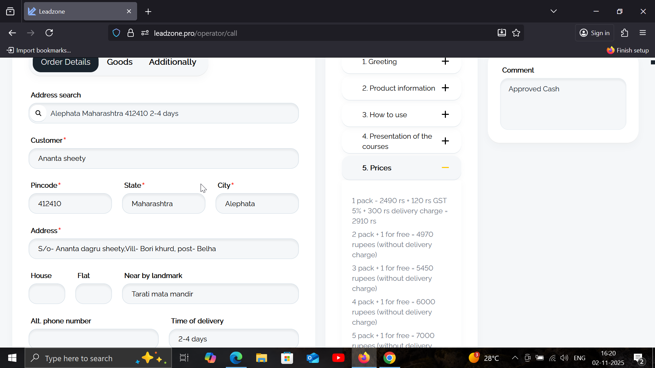This screenshot has height=368, width=655.
Task: Expand the Product information section
Action: 445,88
